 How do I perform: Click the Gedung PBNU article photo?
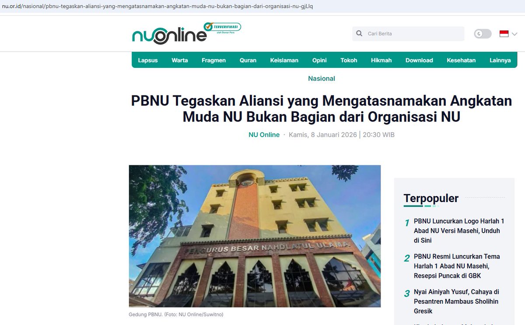click(255, 236)
